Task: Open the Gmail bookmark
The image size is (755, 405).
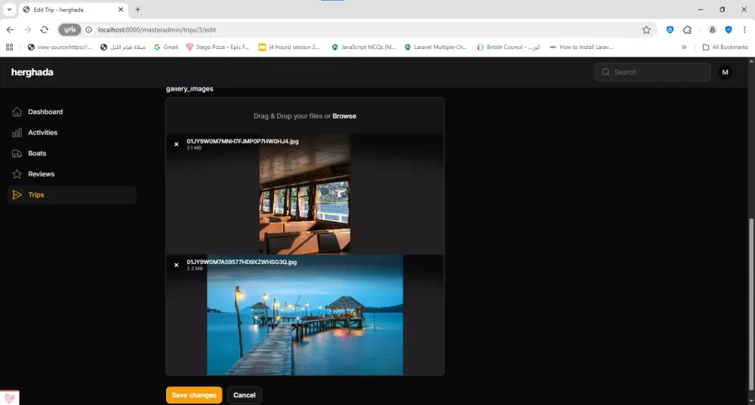Action: tap(166, 48)
